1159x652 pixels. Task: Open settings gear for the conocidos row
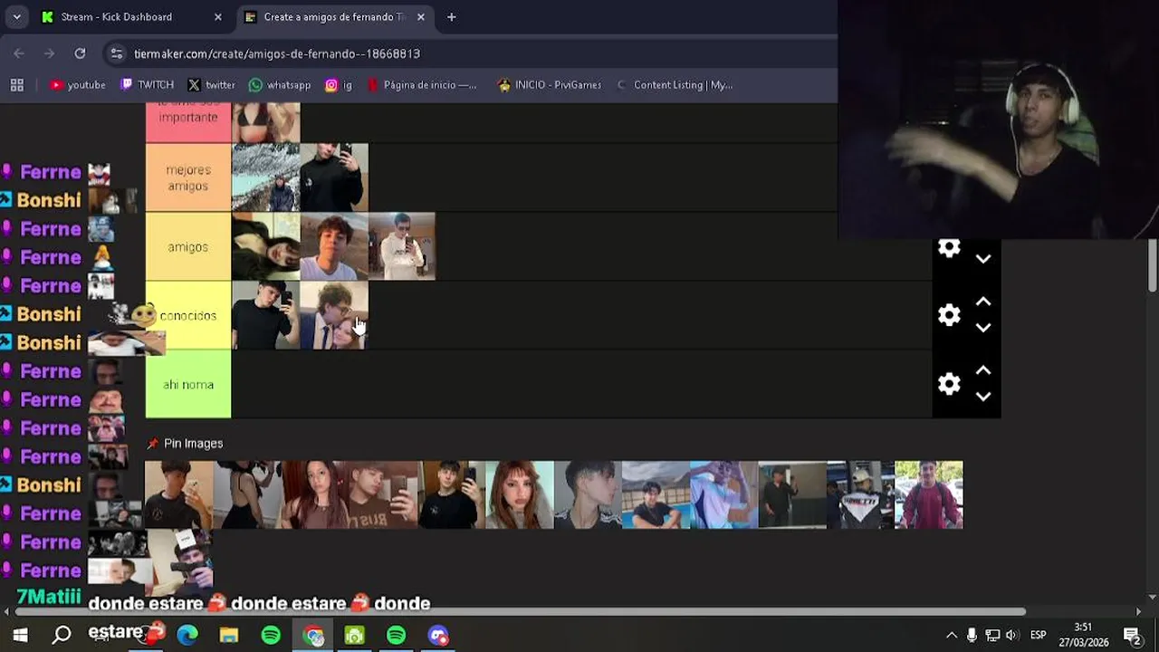949,315
